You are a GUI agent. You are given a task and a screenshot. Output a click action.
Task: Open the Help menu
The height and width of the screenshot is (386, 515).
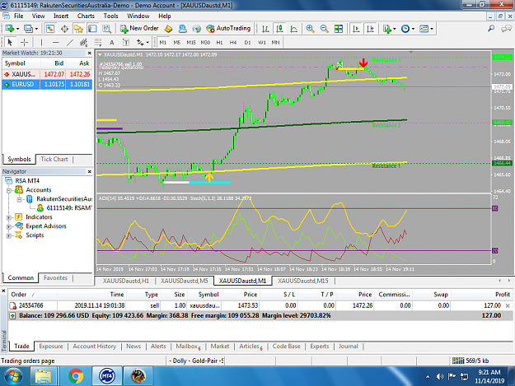coord(165,16)
